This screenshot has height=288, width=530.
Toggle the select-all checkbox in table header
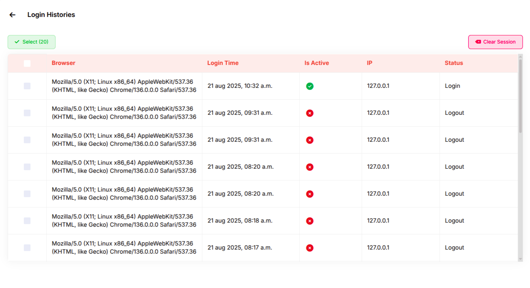27,64
